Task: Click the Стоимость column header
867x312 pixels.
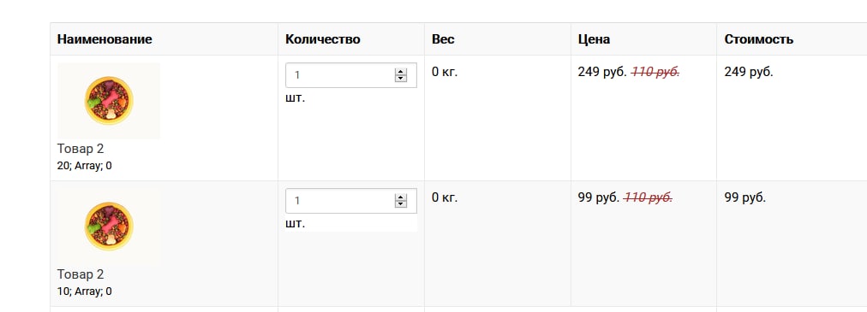Action: pyautogui.click(x=759, y=39)
